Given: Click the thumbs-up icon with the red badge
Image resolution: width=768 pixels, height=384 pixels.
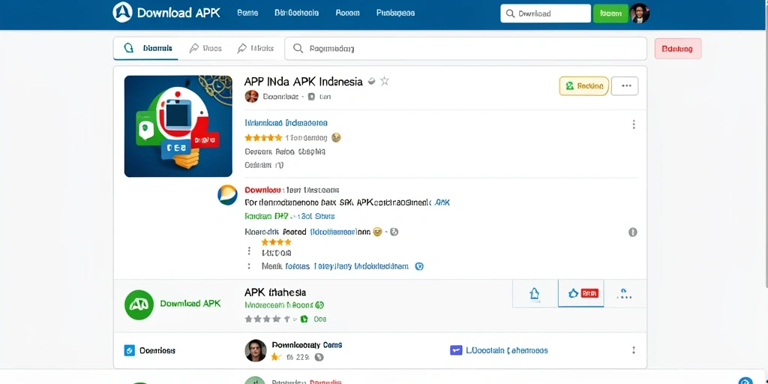Looking at the screenshot, I should 581,293.
